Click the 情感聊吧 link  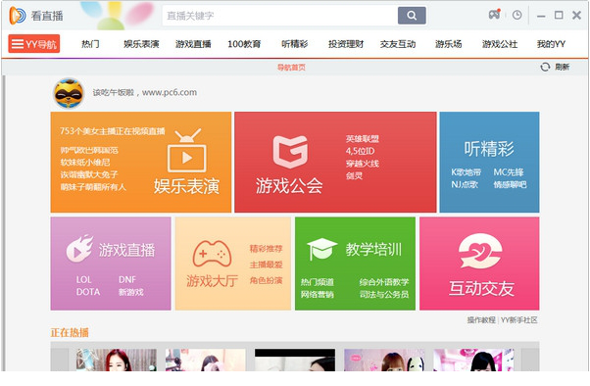510,184
